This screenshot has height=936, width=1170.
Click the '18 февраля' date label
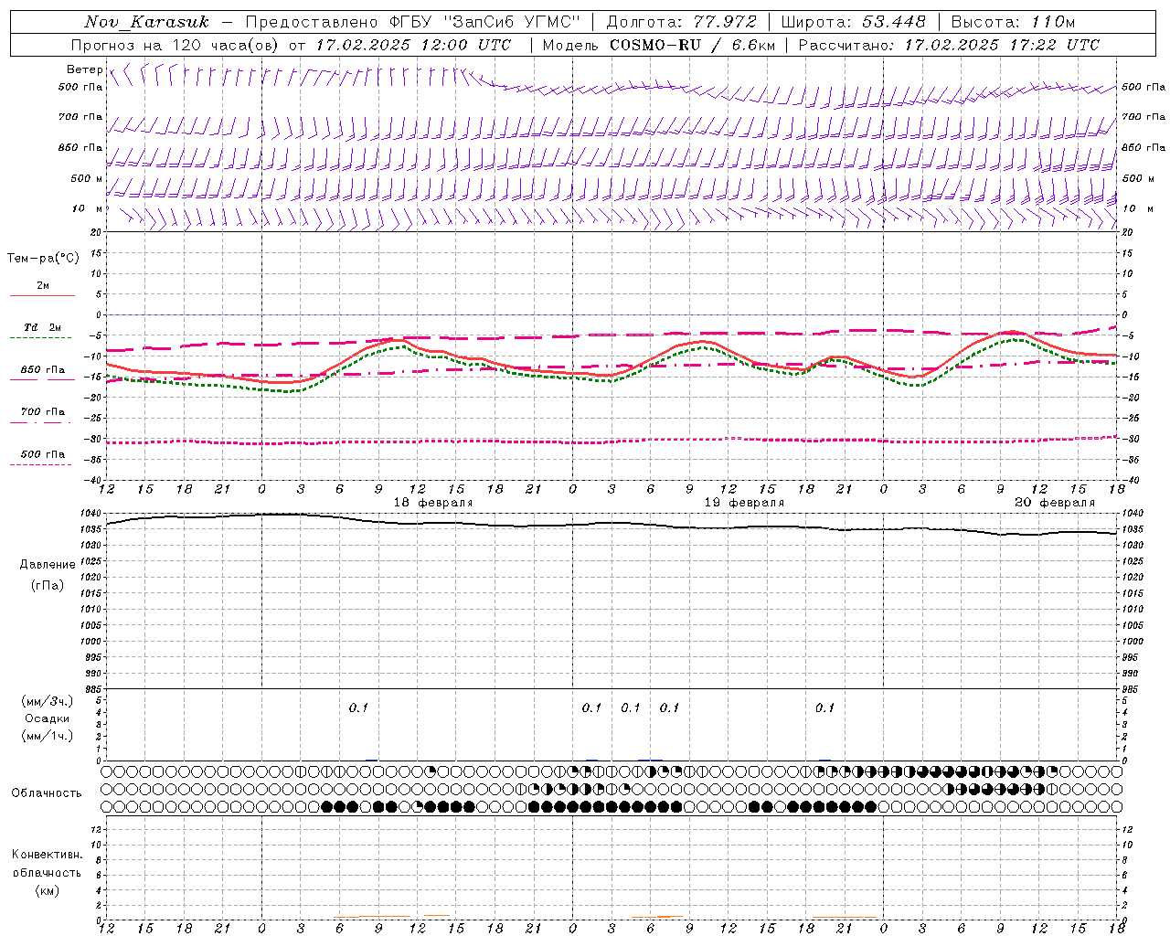point(433,503)
